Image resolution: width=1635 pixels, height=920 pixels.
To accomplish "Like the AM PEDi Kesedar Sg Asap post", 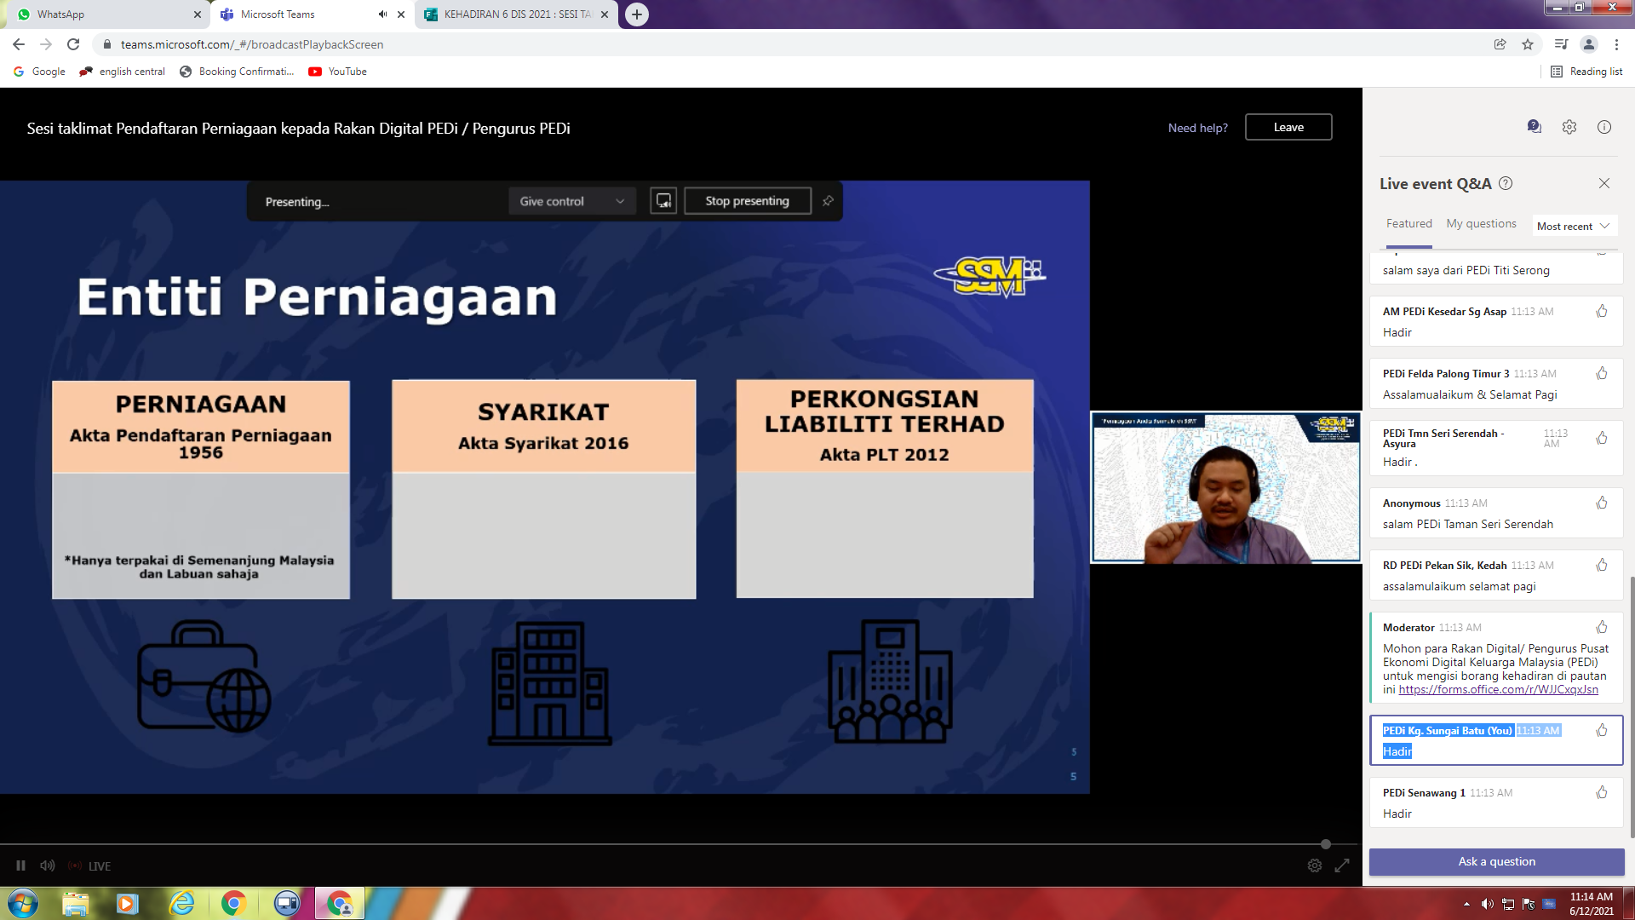I will 1602,312.
